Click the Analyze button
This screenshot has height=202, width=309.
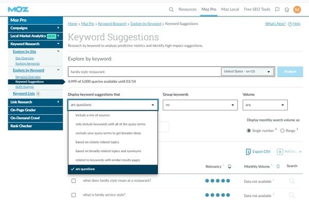coord(290,71)
